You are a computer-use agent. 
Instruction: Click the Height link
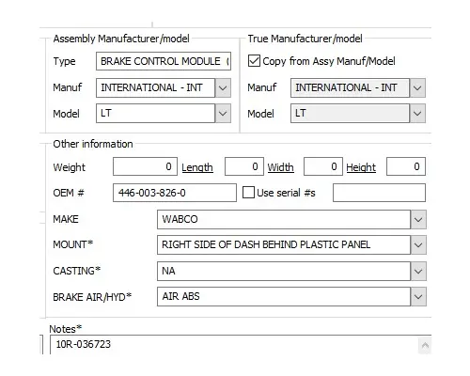361,167
